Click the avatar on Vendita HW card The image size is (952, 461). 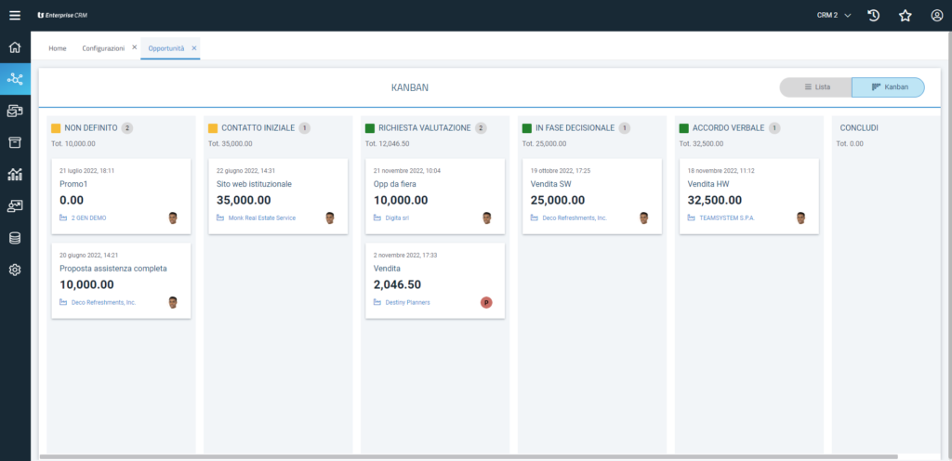pos(800,217)
